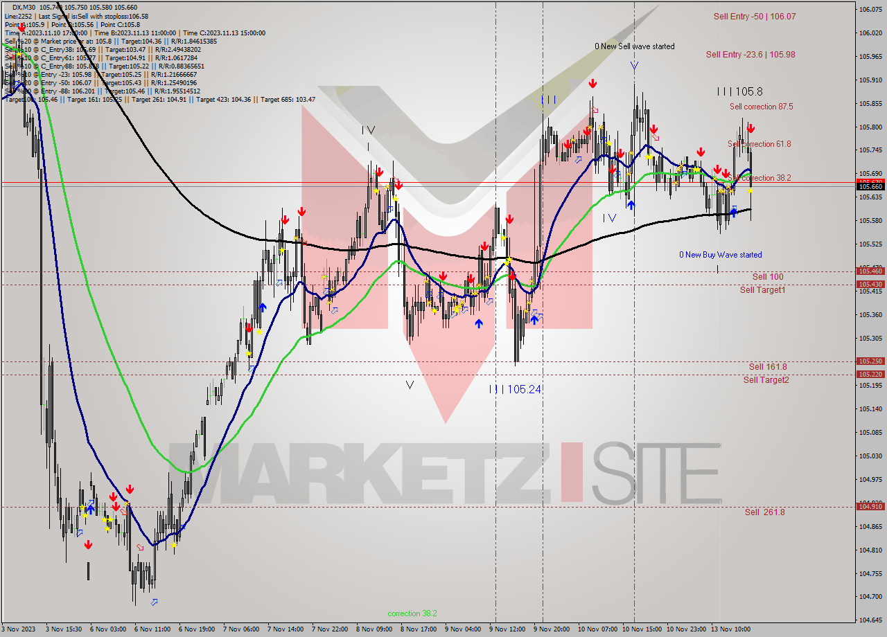Click the '13 Nov 10:00' time axis label
The height and width of the screenshot is (637, 887).
pos(731,629)
